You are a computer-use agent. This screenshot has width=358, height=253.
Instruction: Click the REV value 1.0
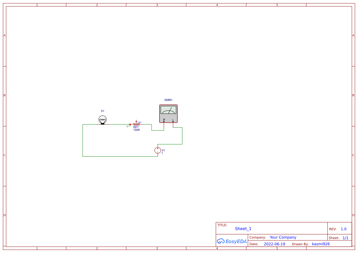click(343, 229)
